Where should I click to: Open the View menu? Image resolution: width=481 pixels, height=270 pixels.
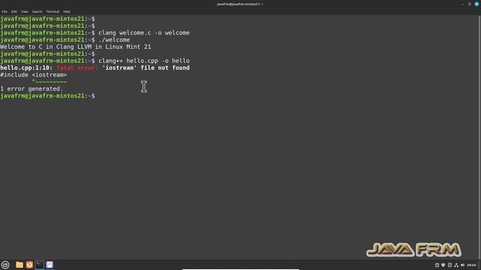25,12
